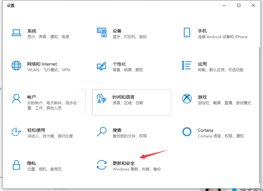Viewport: 263px width, 191px height.
Task: Click the System laptop icon
Action: (x=16, y=32)
